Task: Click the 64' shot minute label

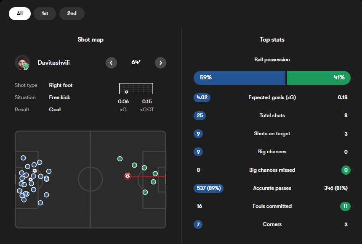Action: 136,63
